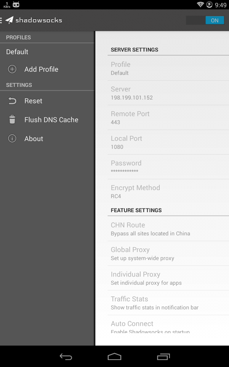Open the recent apps navigation icon
Screen dimensions: 229x367
click(163, 357)
